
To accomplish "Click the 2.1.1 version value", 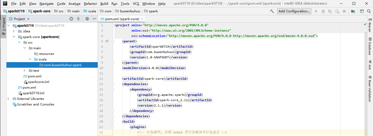I will [159, 105].
